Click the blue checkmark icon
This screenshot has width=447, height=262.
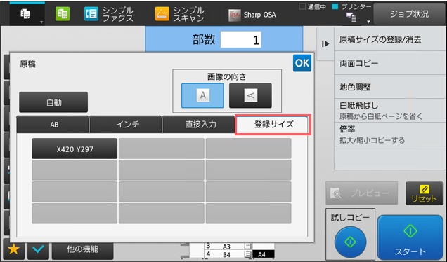point(38,249)
